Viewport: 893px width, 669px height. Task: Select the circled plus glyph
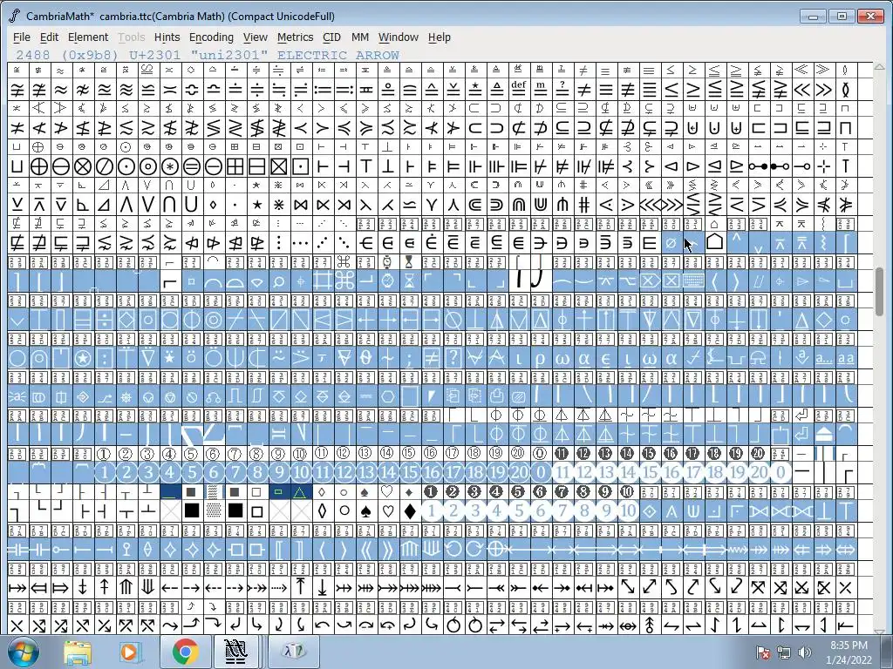coord(38,166)
